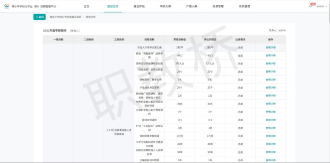
Task: Follow the 高水平学校与专业群建设项目 breadcrumb link
Action: 66,17
